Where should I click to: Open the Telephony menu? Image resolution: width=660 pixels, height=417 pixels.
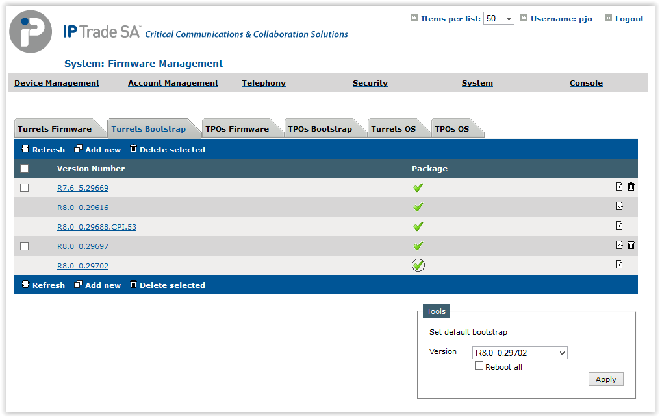pyautogui.click(x=264, y=83)
